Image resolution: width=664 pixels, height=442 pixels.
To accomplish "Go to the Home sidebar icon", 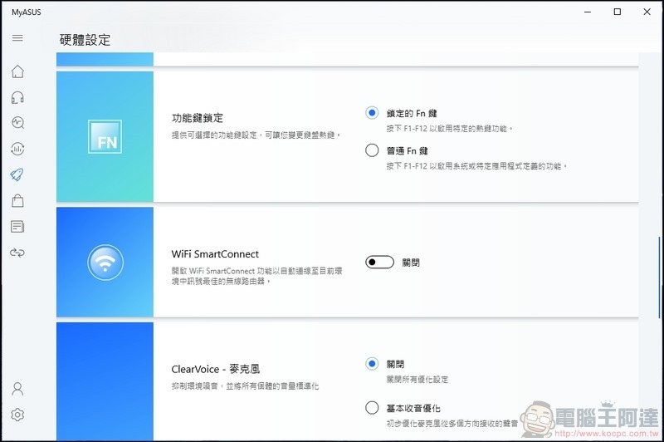I will click(x=17, y=71).
